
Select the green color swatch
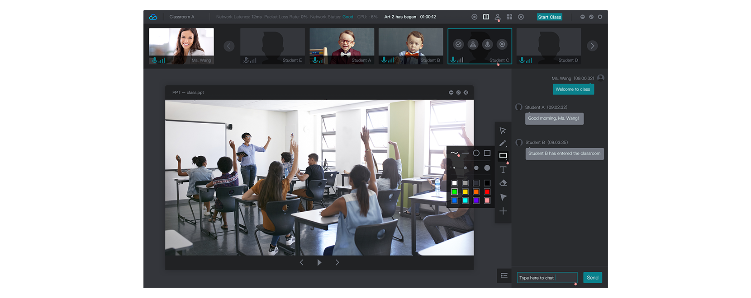[x=454, y=192]
